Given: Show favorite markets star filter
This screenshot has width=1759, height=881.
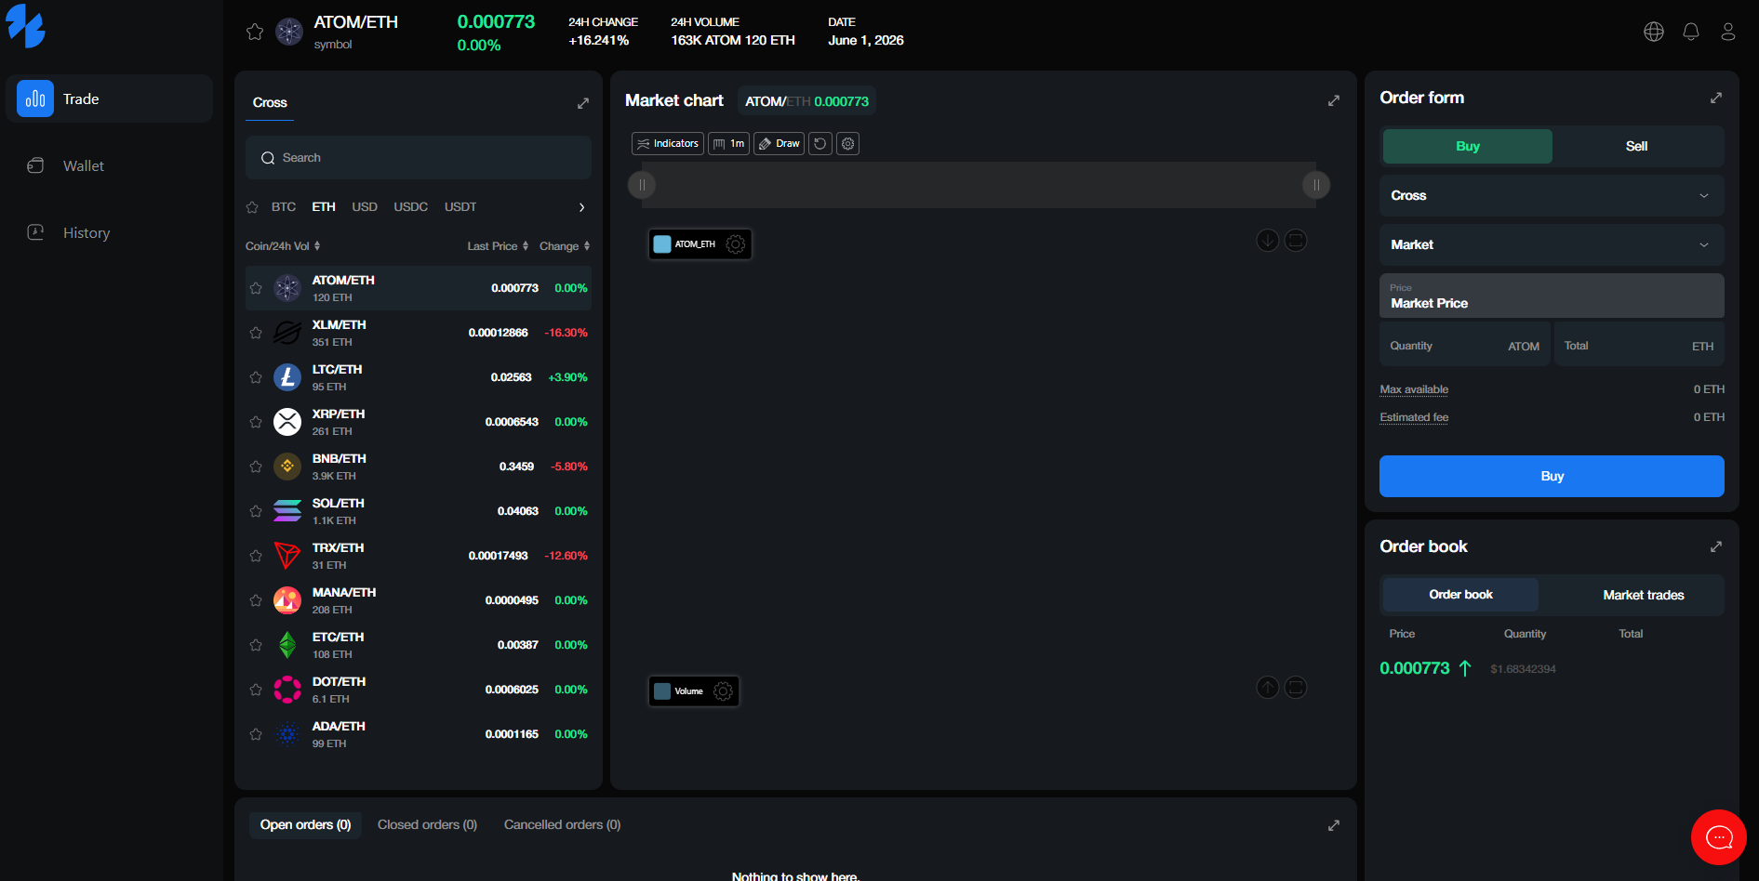Looking at the screenshot, I should (252, 207).
